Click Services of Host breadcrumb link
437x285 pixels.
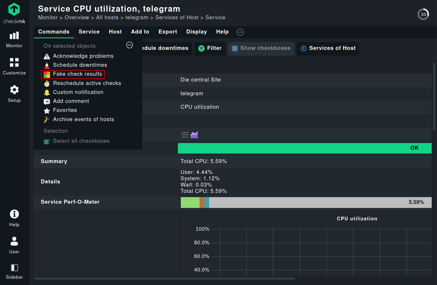(x=177, y=18)
